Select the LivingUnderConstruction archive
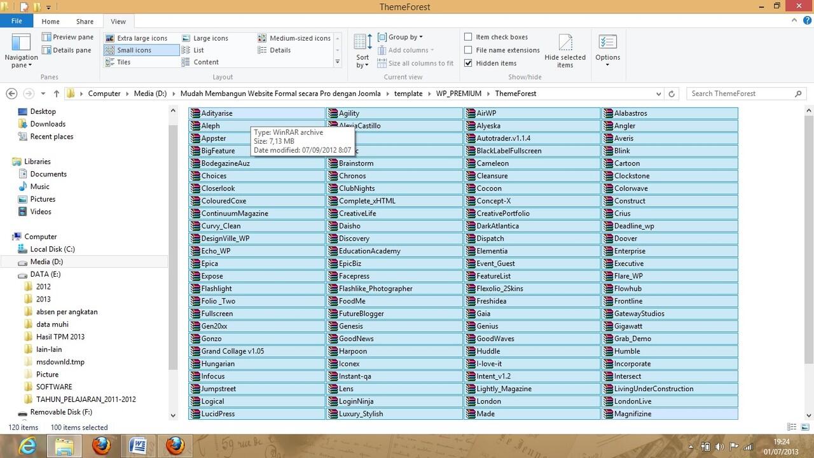This screenshot has width=814, height=458. (670, 389)
